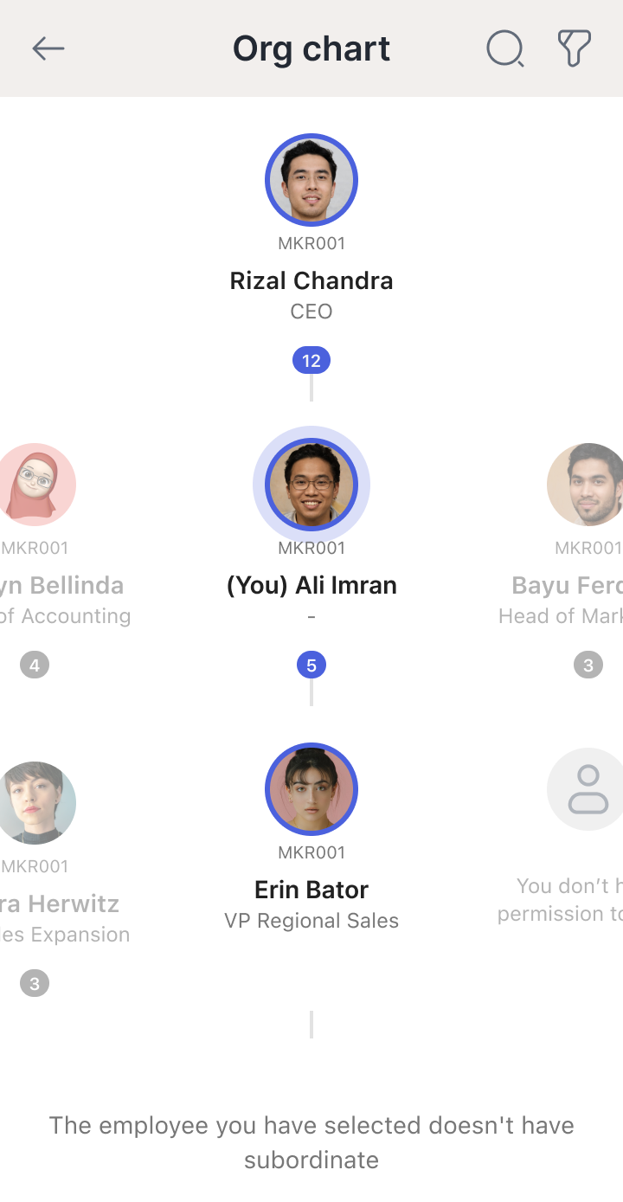This screenshot has width=623, height=1202.
Task: Collapse Ali Imran's 5 subordinates badge
Action: click(311, 665)
